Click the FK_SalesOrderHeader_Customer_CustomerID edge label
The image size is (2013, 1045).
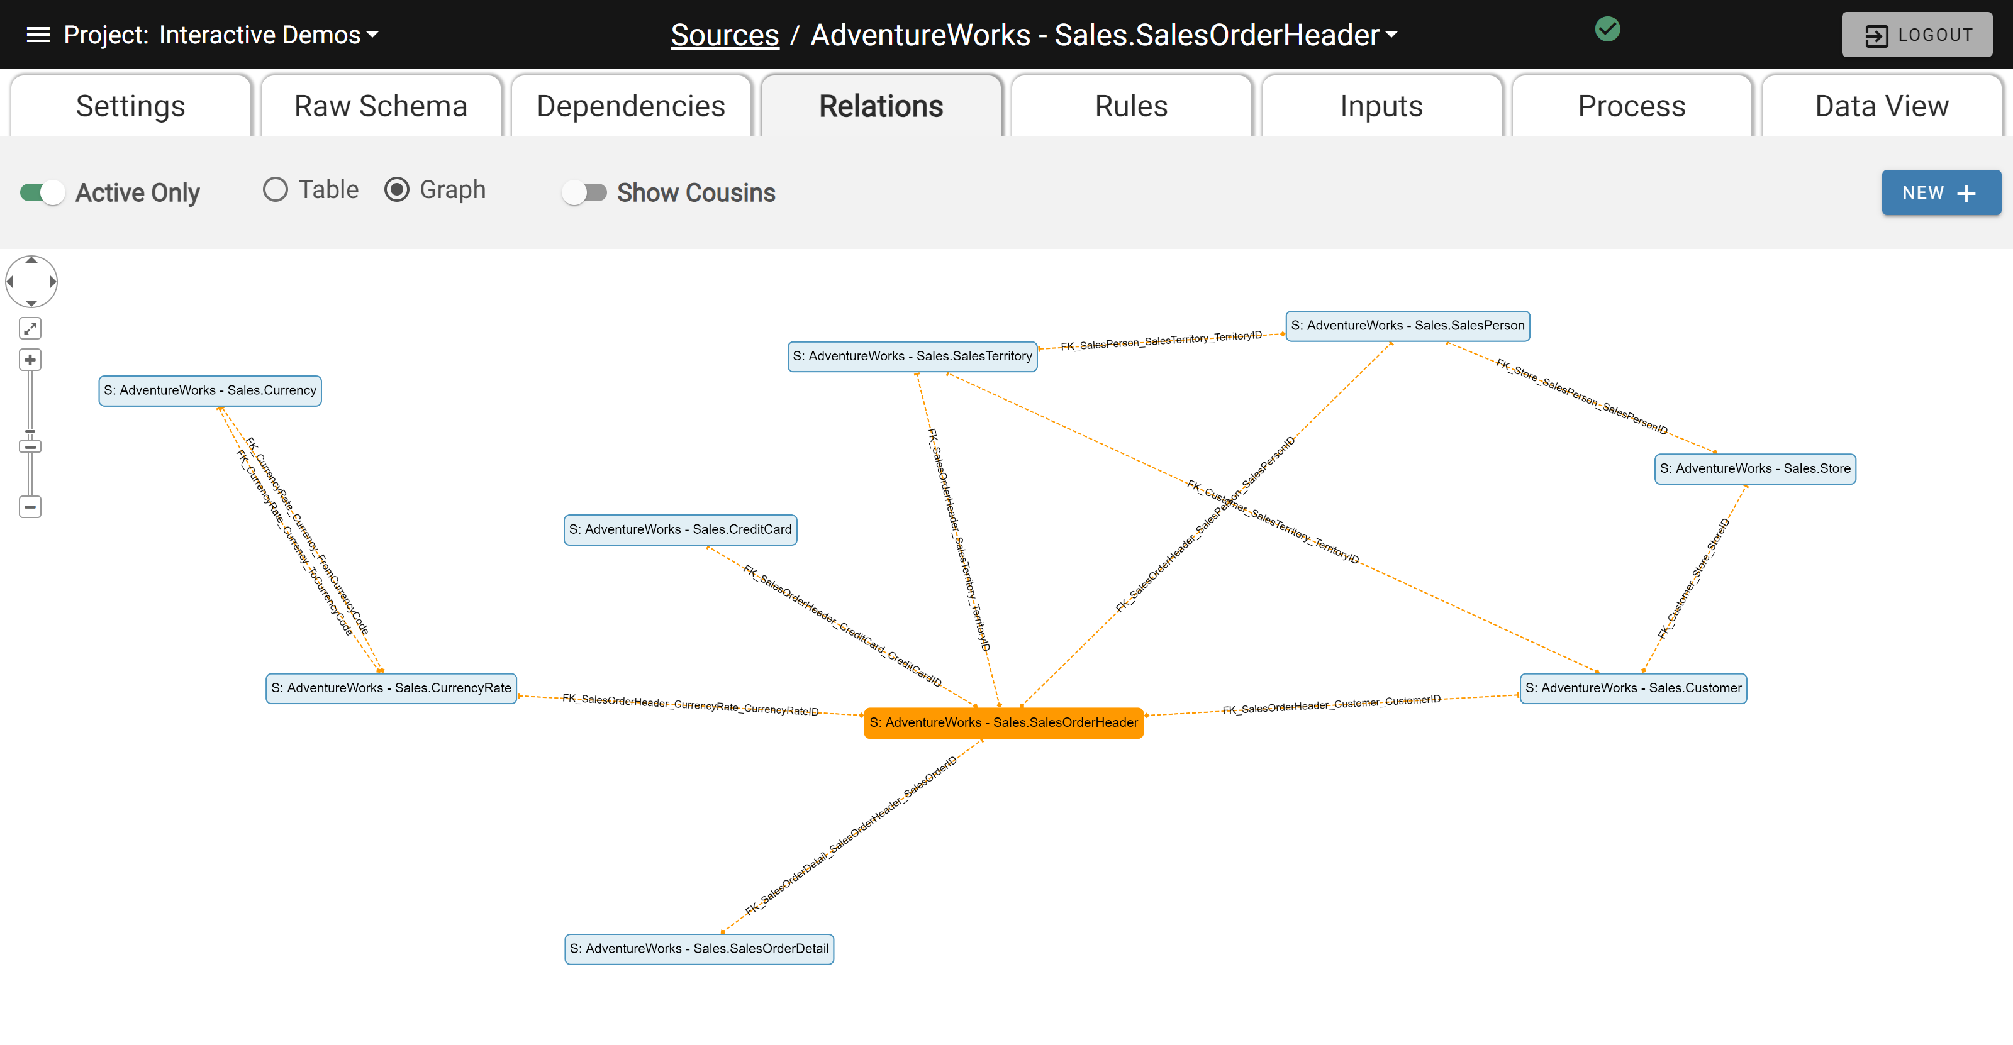point(1331,704)
